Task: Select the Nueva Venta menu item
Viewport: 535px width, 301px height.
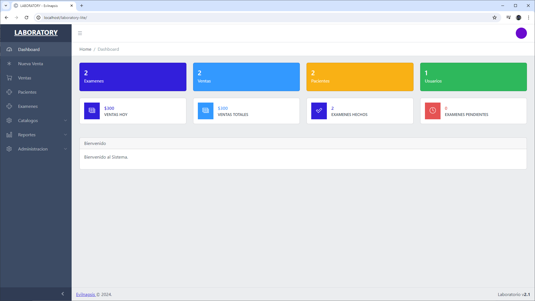Action: 30,64
